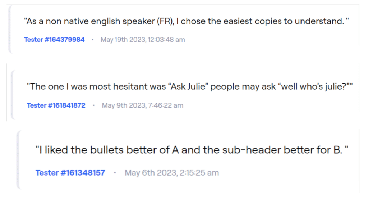
Task: Click the dot separator after Tester #161348157
Action: pos(115,173)
